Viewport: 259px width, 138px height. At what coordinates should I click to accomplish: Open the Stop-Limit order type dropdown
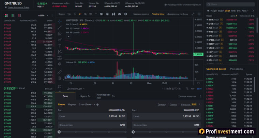click(x=87, y=105)
